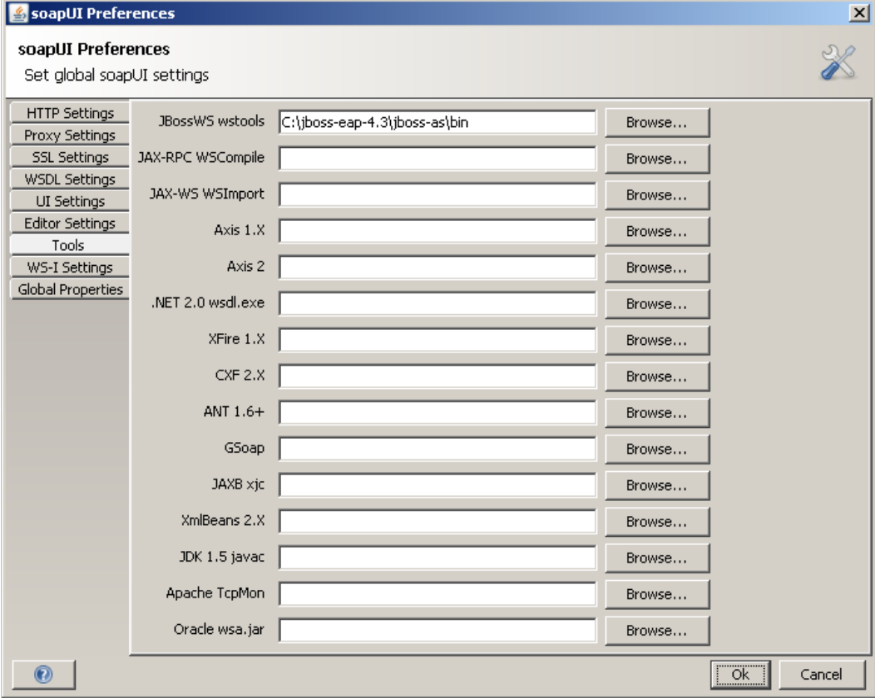Click the JAXB xjc path field
The image size is (875, 698).
[437, 484]
